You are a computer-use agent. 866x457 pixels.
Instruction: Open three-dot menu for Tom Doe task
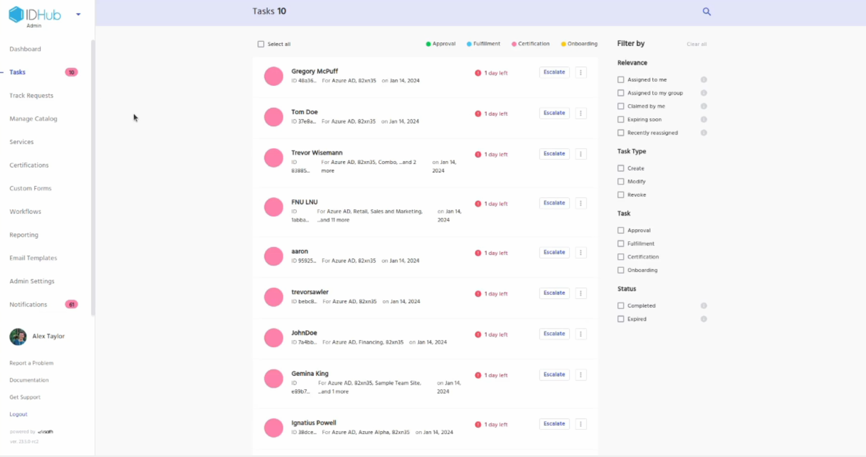pos(581,113)
